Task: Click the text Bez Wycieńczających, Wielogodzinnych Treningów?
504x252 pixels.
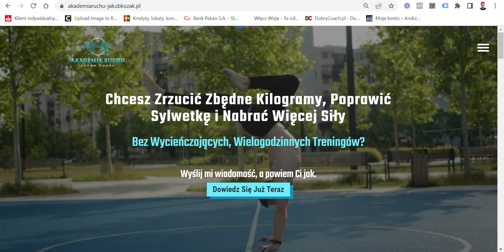Action: pyautogui.click(x=248, y=142)
